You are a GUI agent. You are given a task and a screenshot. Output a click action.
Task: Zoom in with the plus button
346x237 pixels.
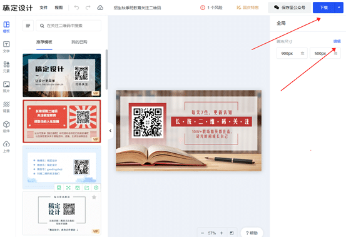coord(221,233)
